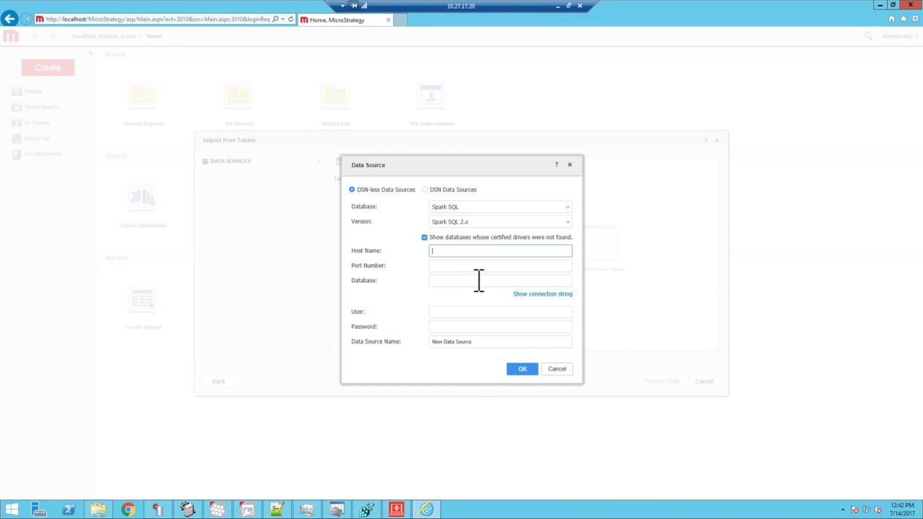Open a new browser tab
923x519 pixels.
[401, 19]
